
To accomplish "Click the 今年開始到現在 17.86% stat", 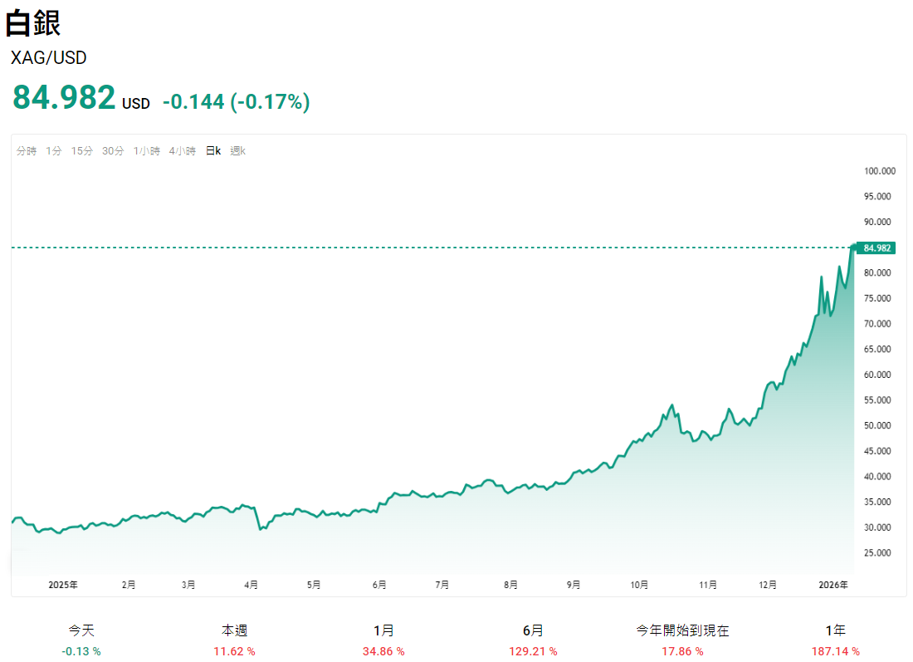I will tap(682, 640).
